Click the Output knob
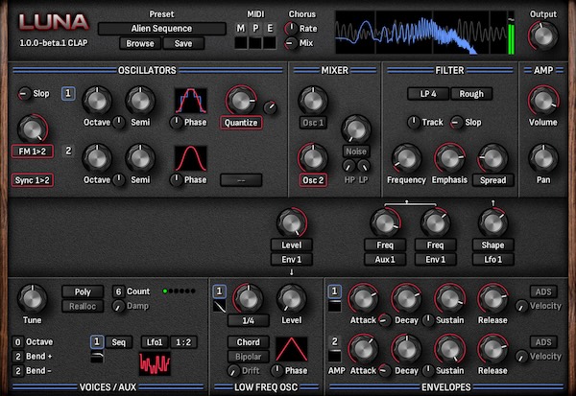Image resolution: width=576 pixels, height=396 pixels. coord(543,36)
